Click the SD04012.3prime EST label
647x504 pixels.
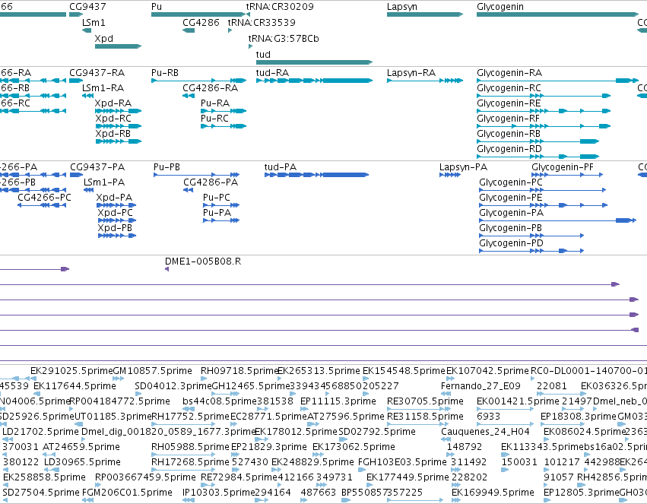coord(173,386)
